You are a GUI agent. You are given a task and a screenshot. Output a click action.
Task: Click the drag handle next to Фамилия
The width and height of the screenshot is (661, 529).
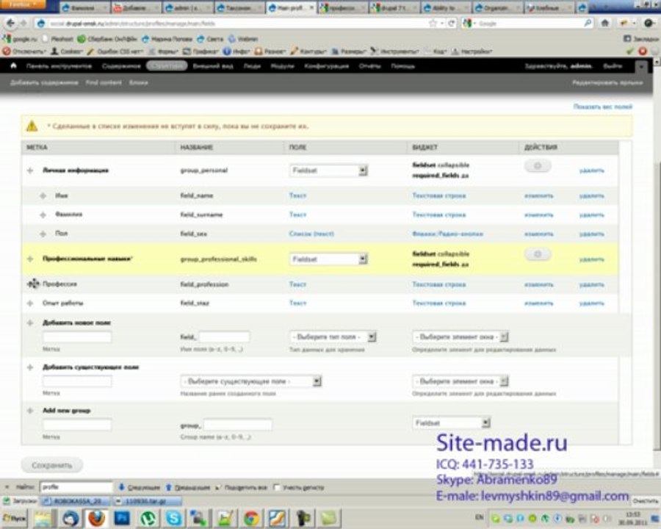[43, 215]
